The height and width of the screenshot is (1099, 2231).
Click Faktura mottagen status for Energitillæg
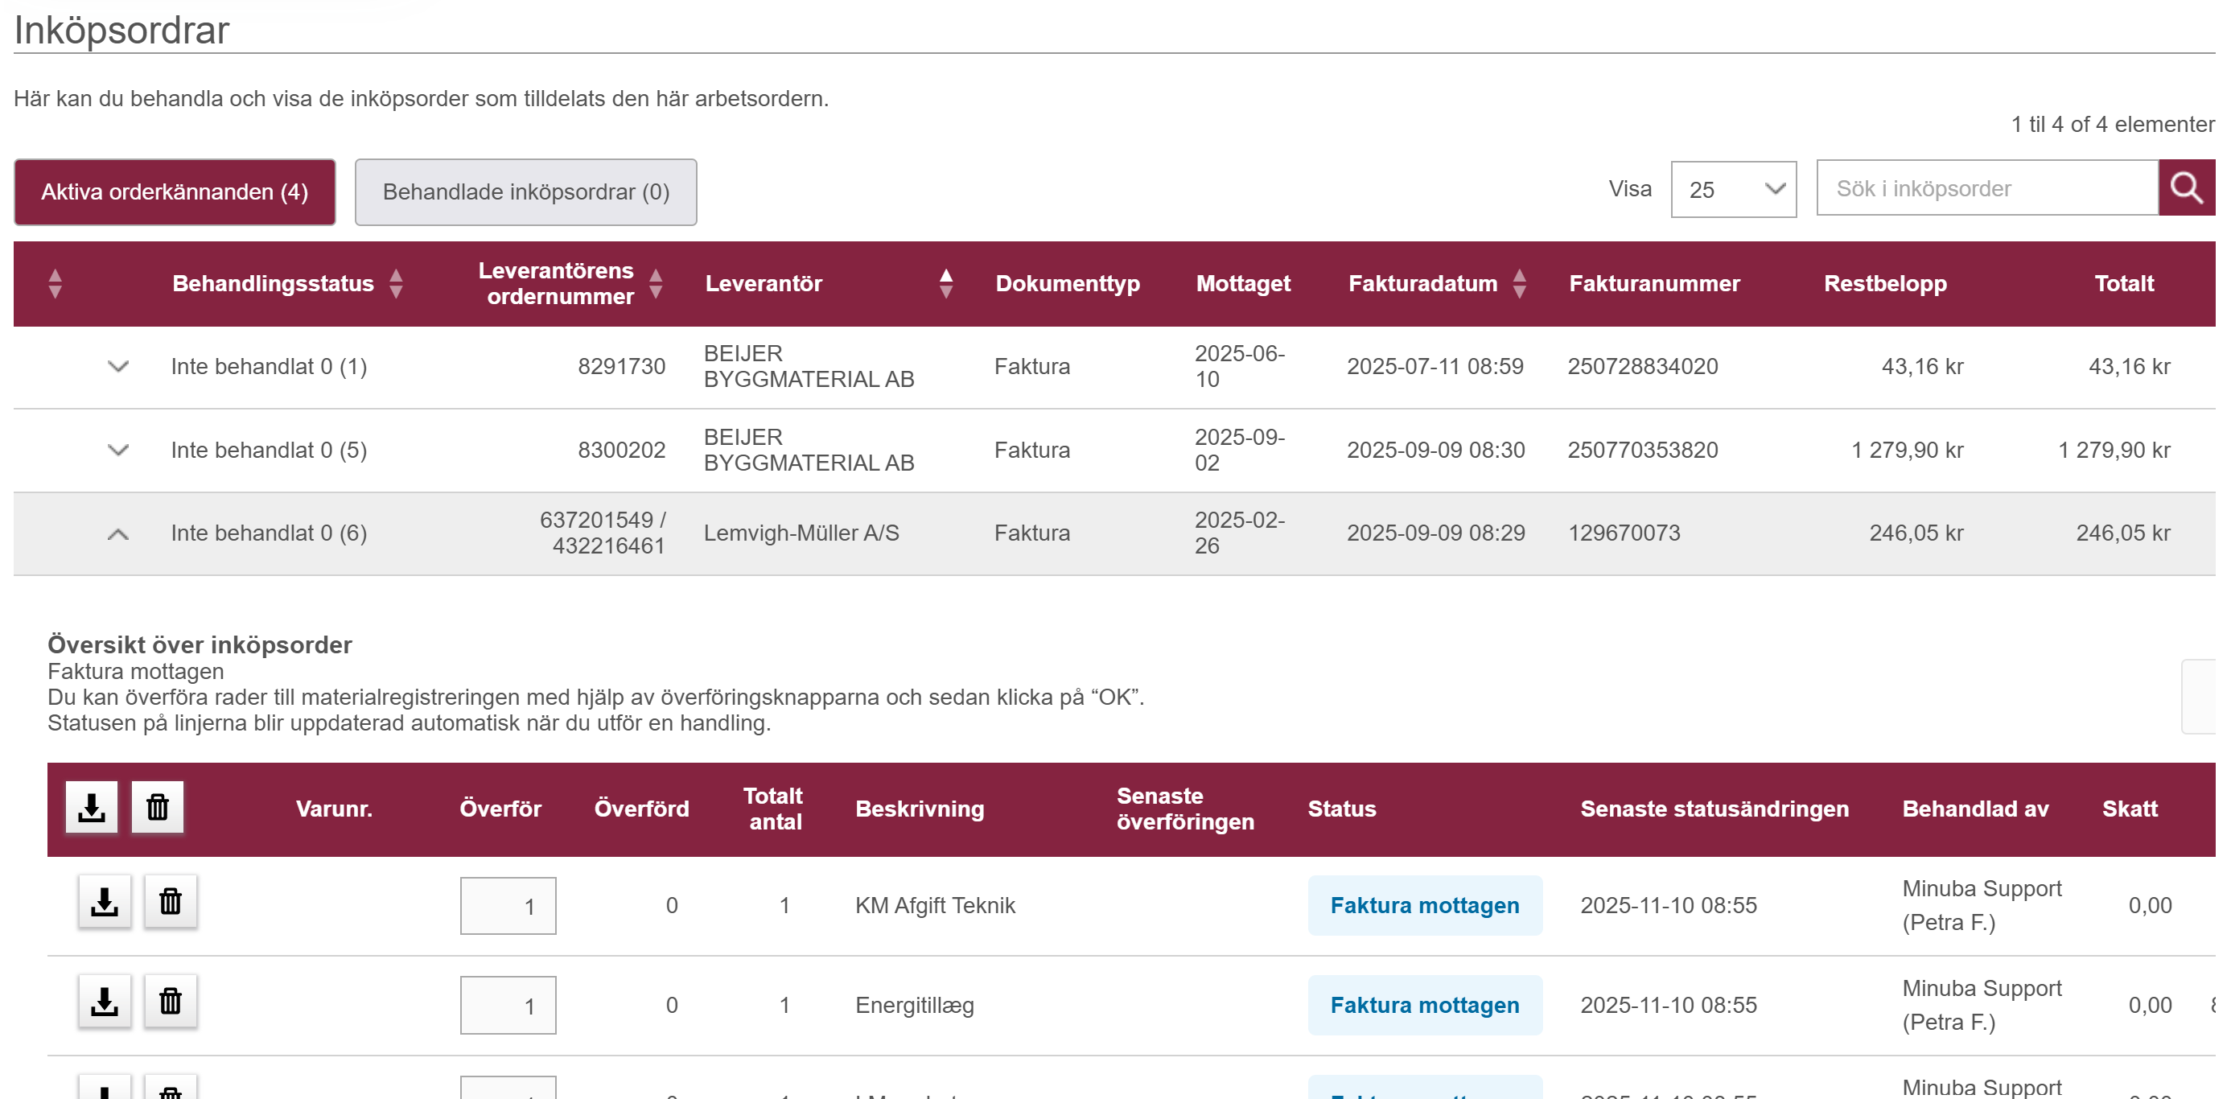pos(1424,1005)
